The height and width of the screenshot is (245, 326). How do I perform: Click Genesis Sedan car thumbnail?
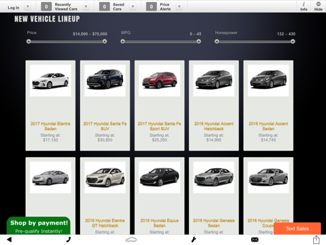pos(214,178)
